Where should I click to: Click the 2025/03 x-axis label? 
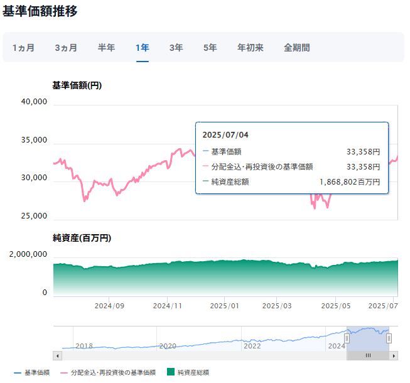click(x=277, y=306)
